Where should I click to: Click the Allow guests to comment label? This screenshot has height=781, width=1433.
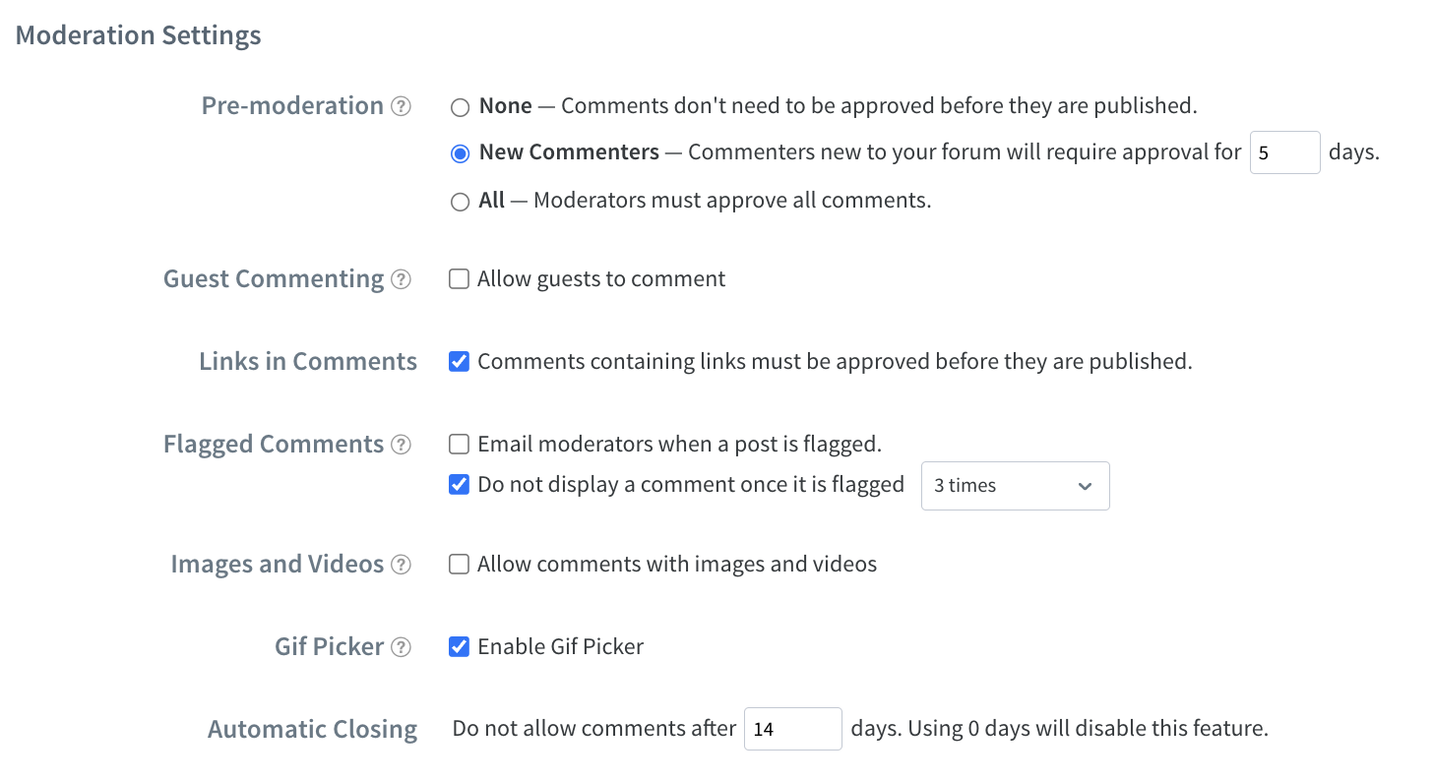coord(601,279)
